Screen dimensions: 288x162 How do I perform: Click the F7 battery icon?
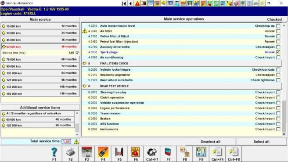click(168, 152)
